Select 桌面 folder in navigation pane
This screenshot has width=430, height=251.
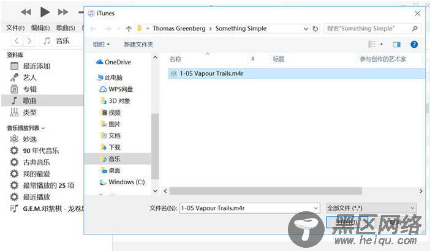point(111,170)
